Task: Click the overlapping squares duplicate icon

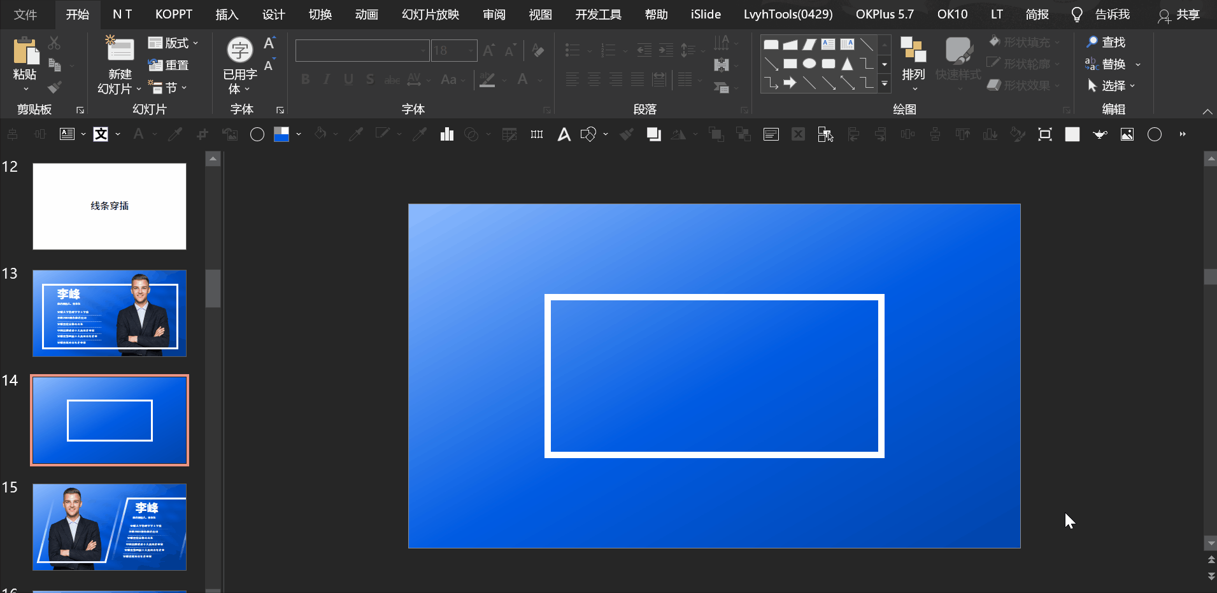Action: (654, 134)
